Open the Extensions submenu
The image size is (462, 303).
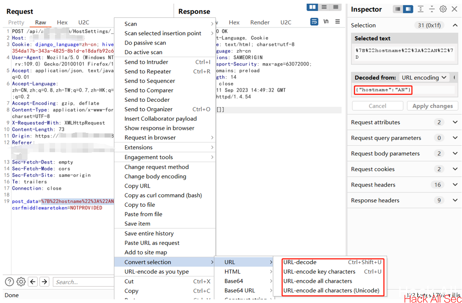pyautogui.click(x=165, y=147)
